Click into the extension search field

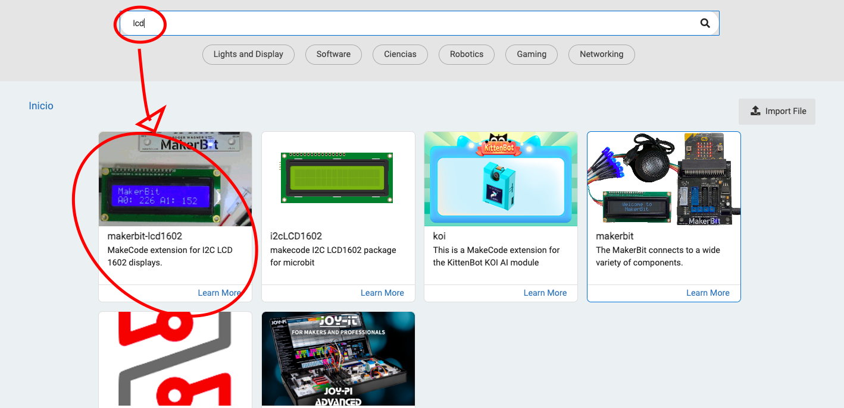(x=417, y=23)
